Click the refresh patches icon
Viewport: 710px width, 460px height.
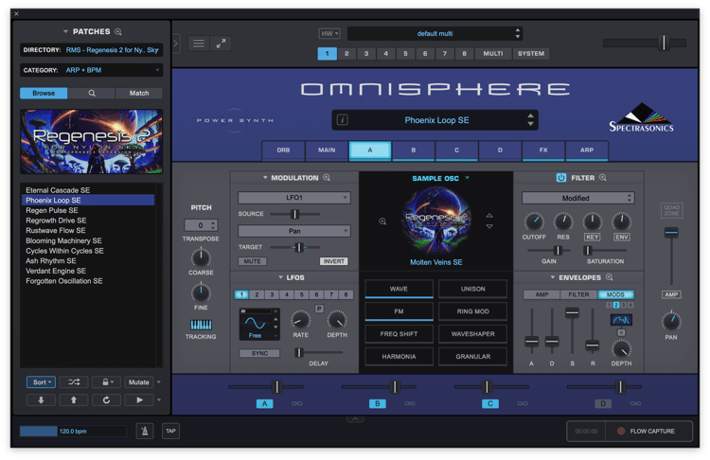pos(106,399)
